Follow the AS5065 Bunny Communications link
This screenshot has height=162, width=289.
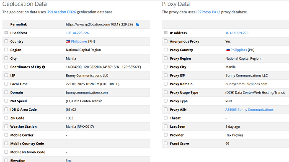249,109
